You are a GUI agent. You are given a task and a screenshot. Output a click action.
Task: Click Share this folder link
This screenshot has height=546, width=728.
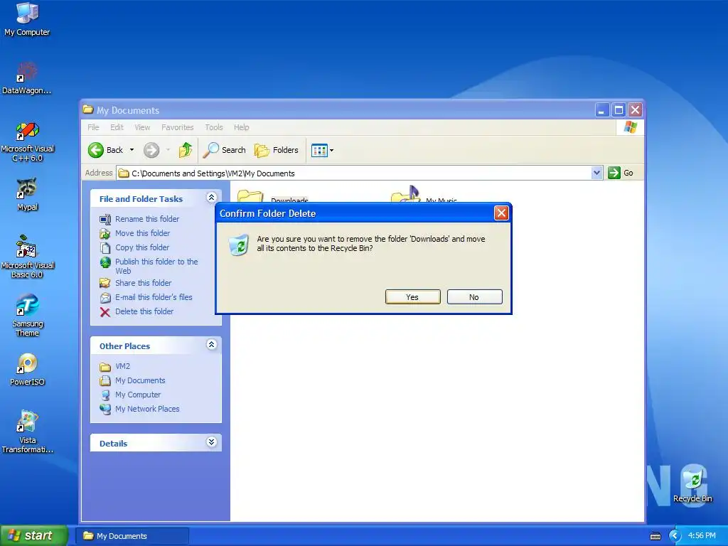click(143, 283)
